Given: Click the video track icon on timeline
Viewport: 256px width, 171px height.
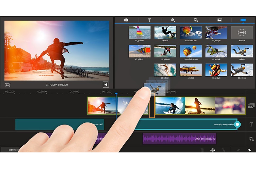Looking at the screenshot, I should [x=251, y=106].
